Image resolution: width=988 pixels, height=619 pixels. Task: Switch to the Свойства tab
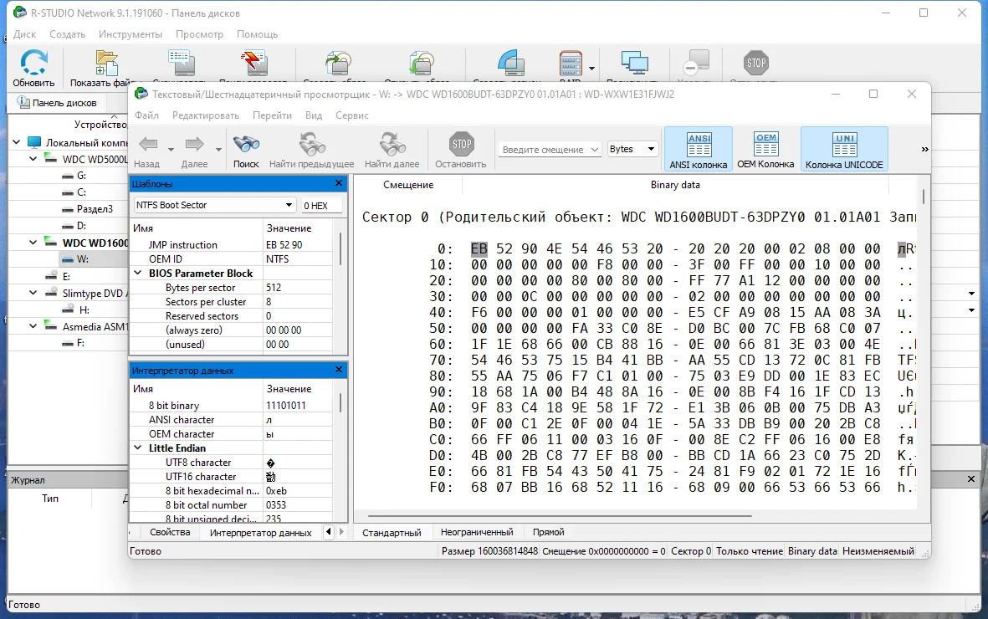click(170, 532)
